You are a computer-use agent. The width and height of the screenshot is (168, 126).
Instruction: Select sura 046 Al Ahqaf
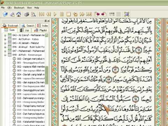(x=28, y=47)
